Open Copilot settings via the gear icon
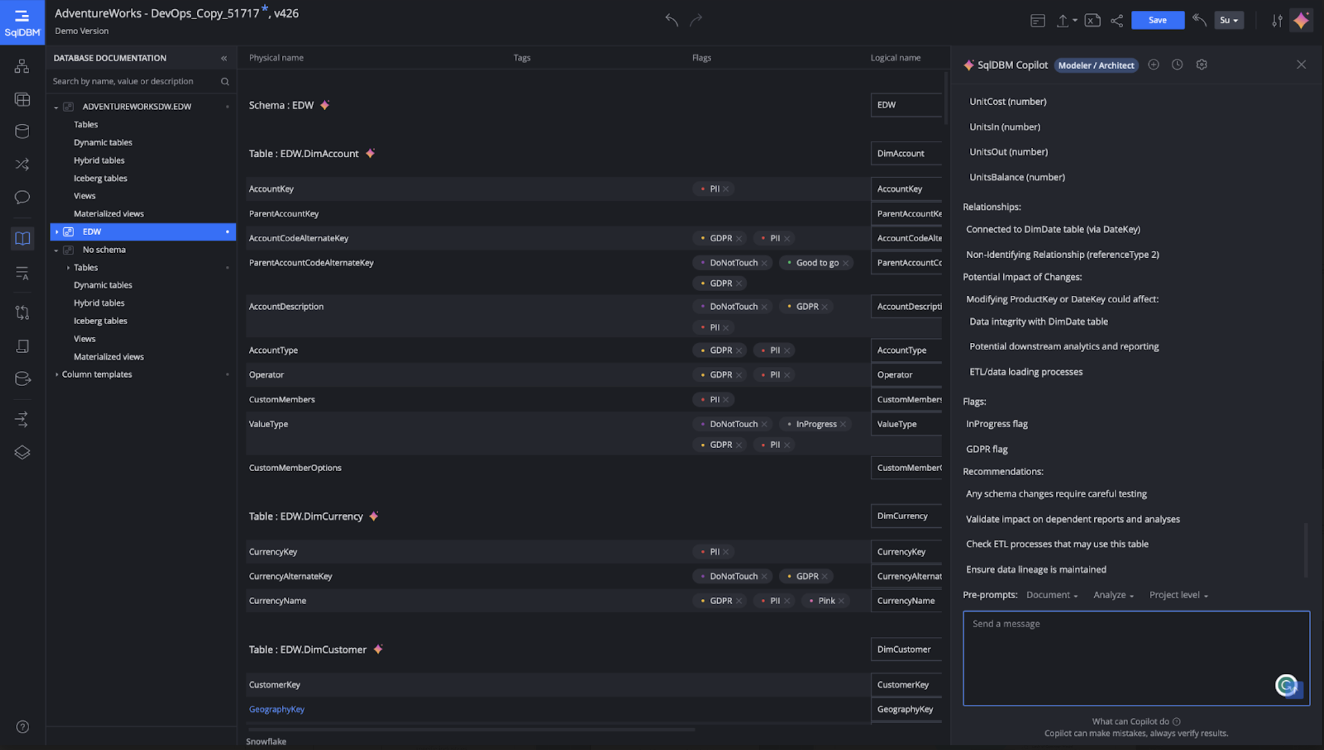The height and width of the screenshot is (750, 1324). tap(1201, 64)
